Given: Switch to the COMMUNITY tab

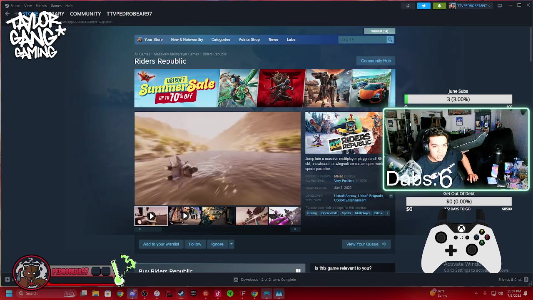Looking at the screenshot, I should pos(85,14).
